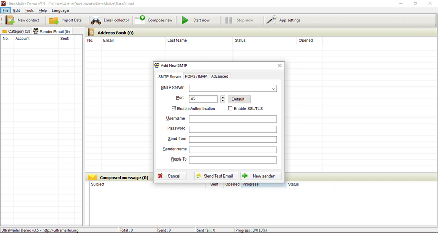Screen dimensions: 438x233
Task: Decrease Port value with down spinner
Action: 223,100
